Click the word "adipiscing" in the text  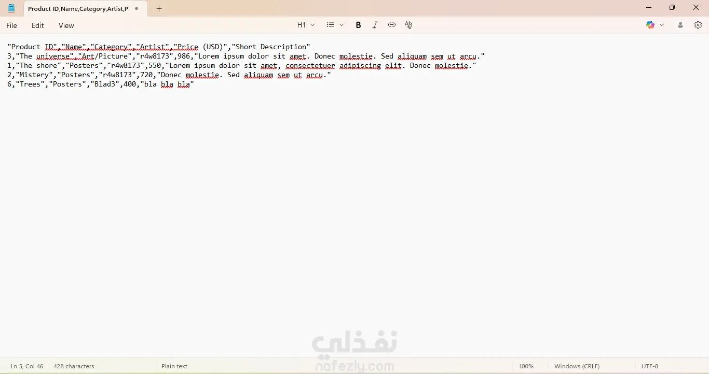pos(360,66)
